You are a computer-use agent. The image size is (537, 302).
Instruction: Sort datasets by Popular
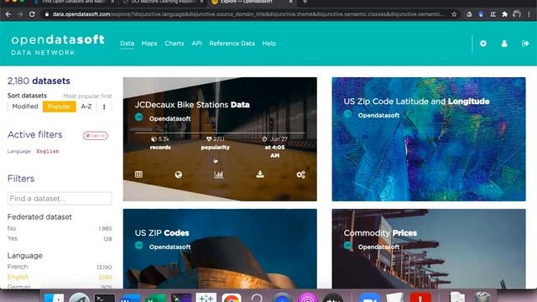(x=60, y=107)
